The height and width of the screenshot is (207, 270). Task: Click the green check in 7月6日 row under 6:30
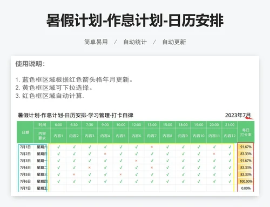point(74,181)
